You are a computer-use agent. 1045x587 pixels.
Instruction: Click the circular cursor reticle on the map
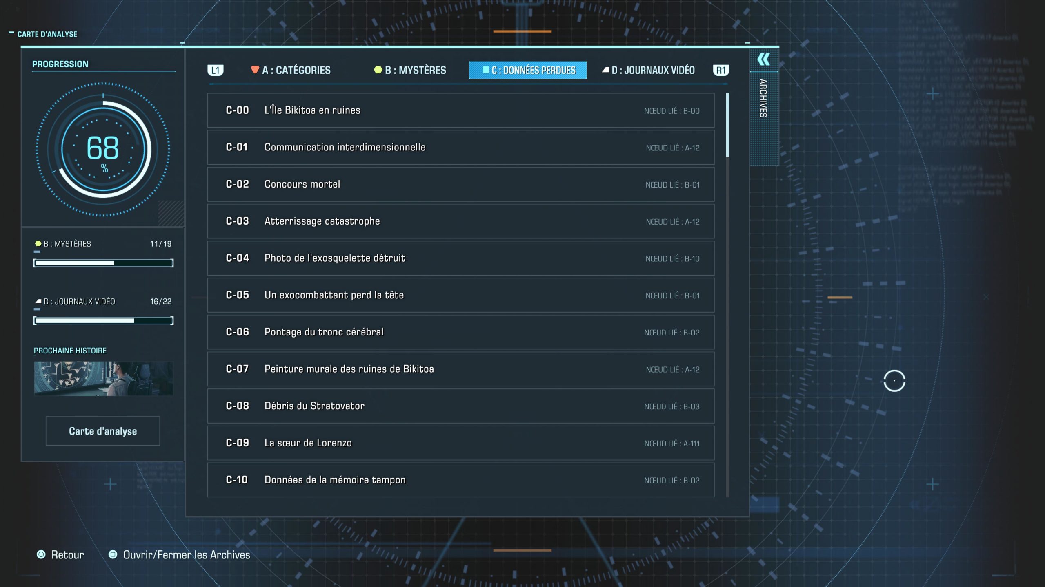tap(894, 381)
